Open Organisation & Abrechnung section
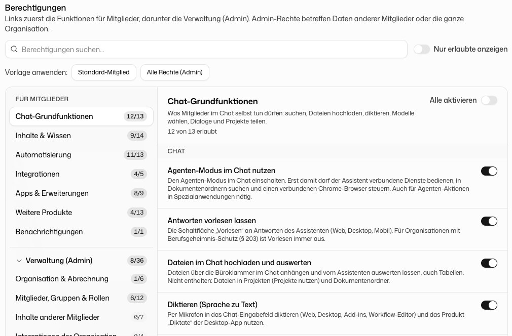Viewport: 512px width, 336px height. click(81, 279)
